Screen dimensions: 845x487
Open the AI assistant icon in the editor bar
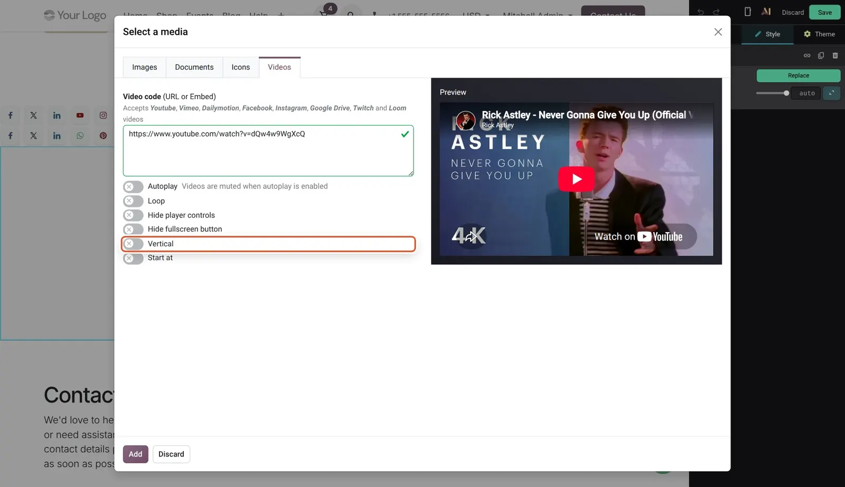[766, 12]
